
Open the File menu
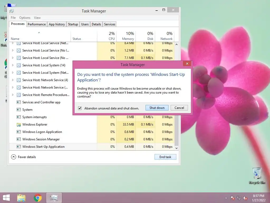tap(13, 18)
